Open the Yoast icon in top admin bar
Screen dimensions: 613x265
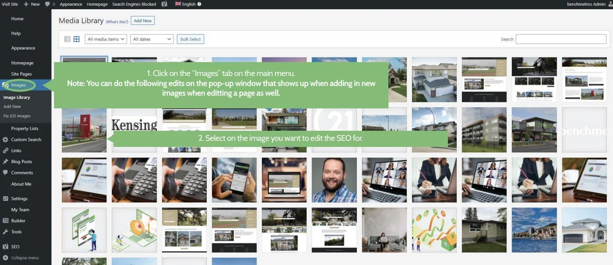click(x=164, y=4)
